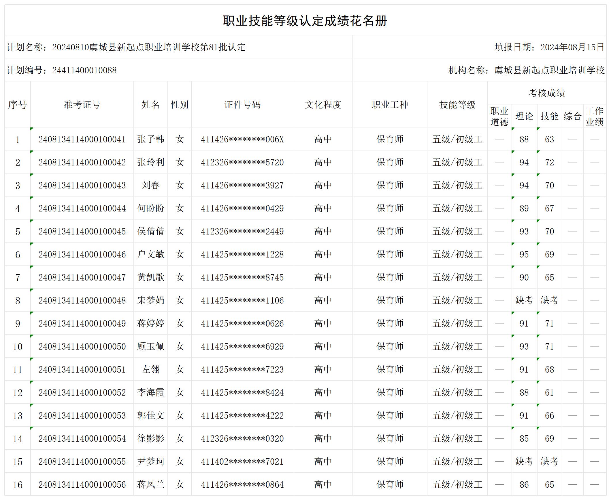611x500 pixels.
Task: Select name cell 蒋凤兰
Action: click(x=150, y=484)
